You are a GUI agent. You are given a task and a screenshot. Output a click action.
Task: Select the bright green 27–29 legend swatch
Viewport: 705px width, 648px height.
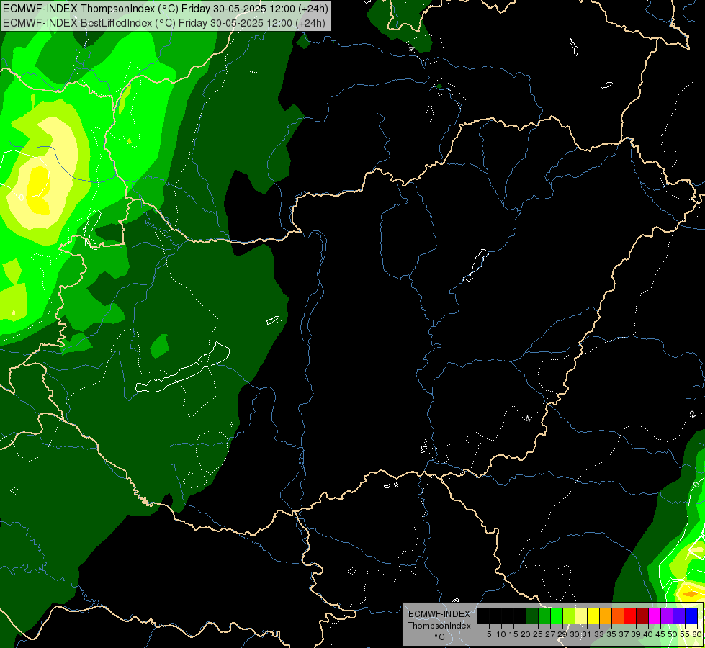[557, 616]
